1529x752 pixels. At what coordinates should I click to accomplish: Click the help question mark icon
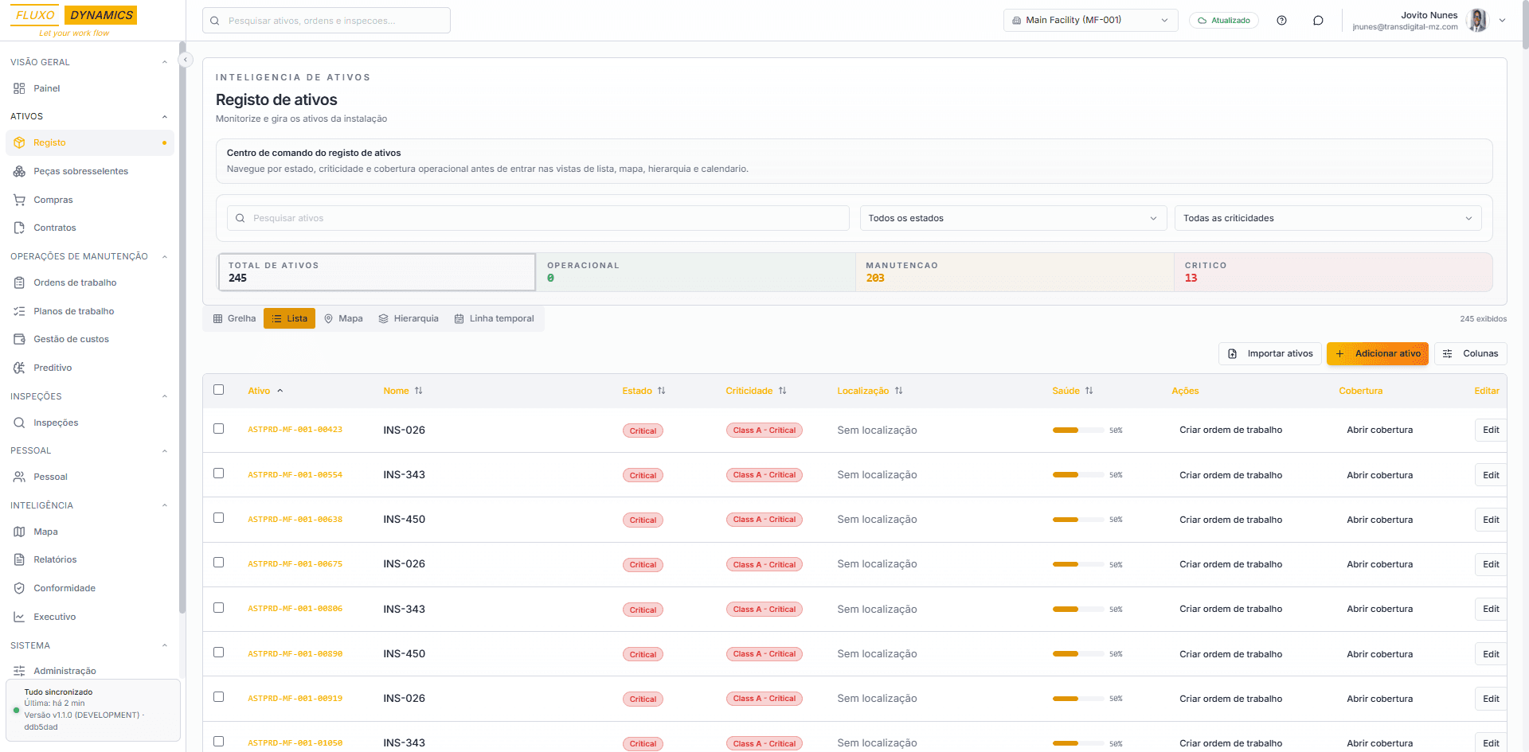(1282, 20)
